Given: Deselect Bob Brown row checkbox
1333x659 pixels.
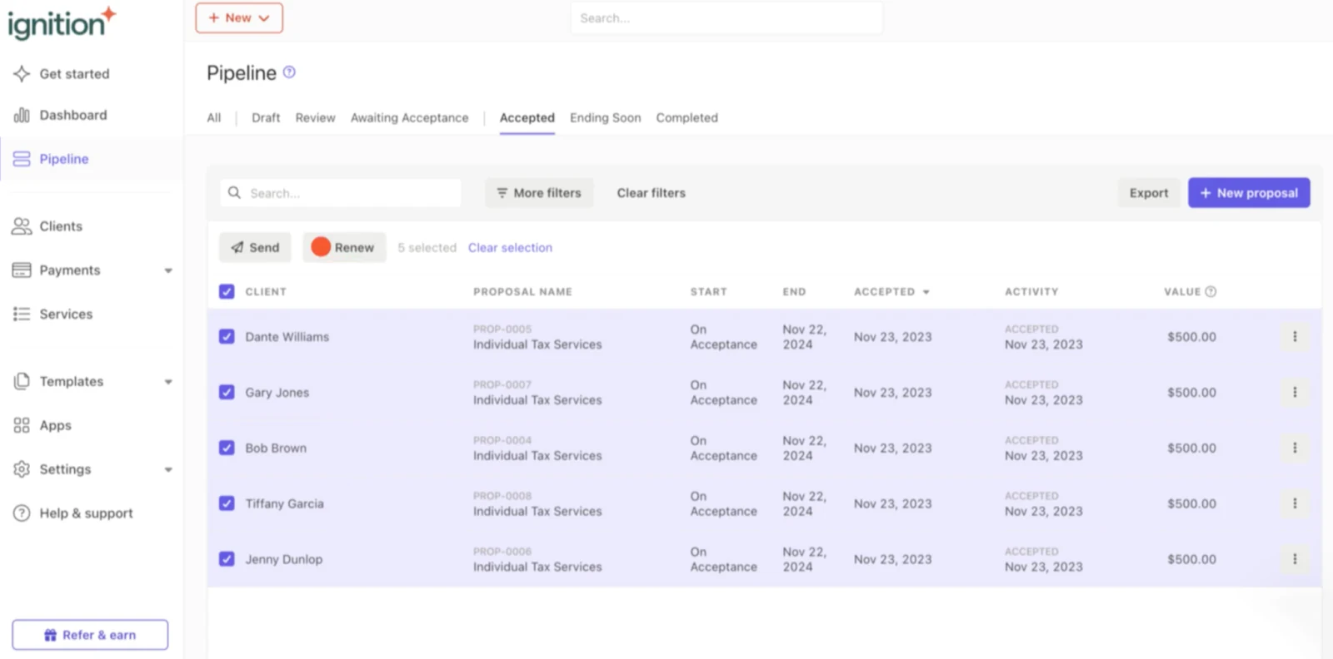Looking at the screenshot, I should tap(227, 448).
